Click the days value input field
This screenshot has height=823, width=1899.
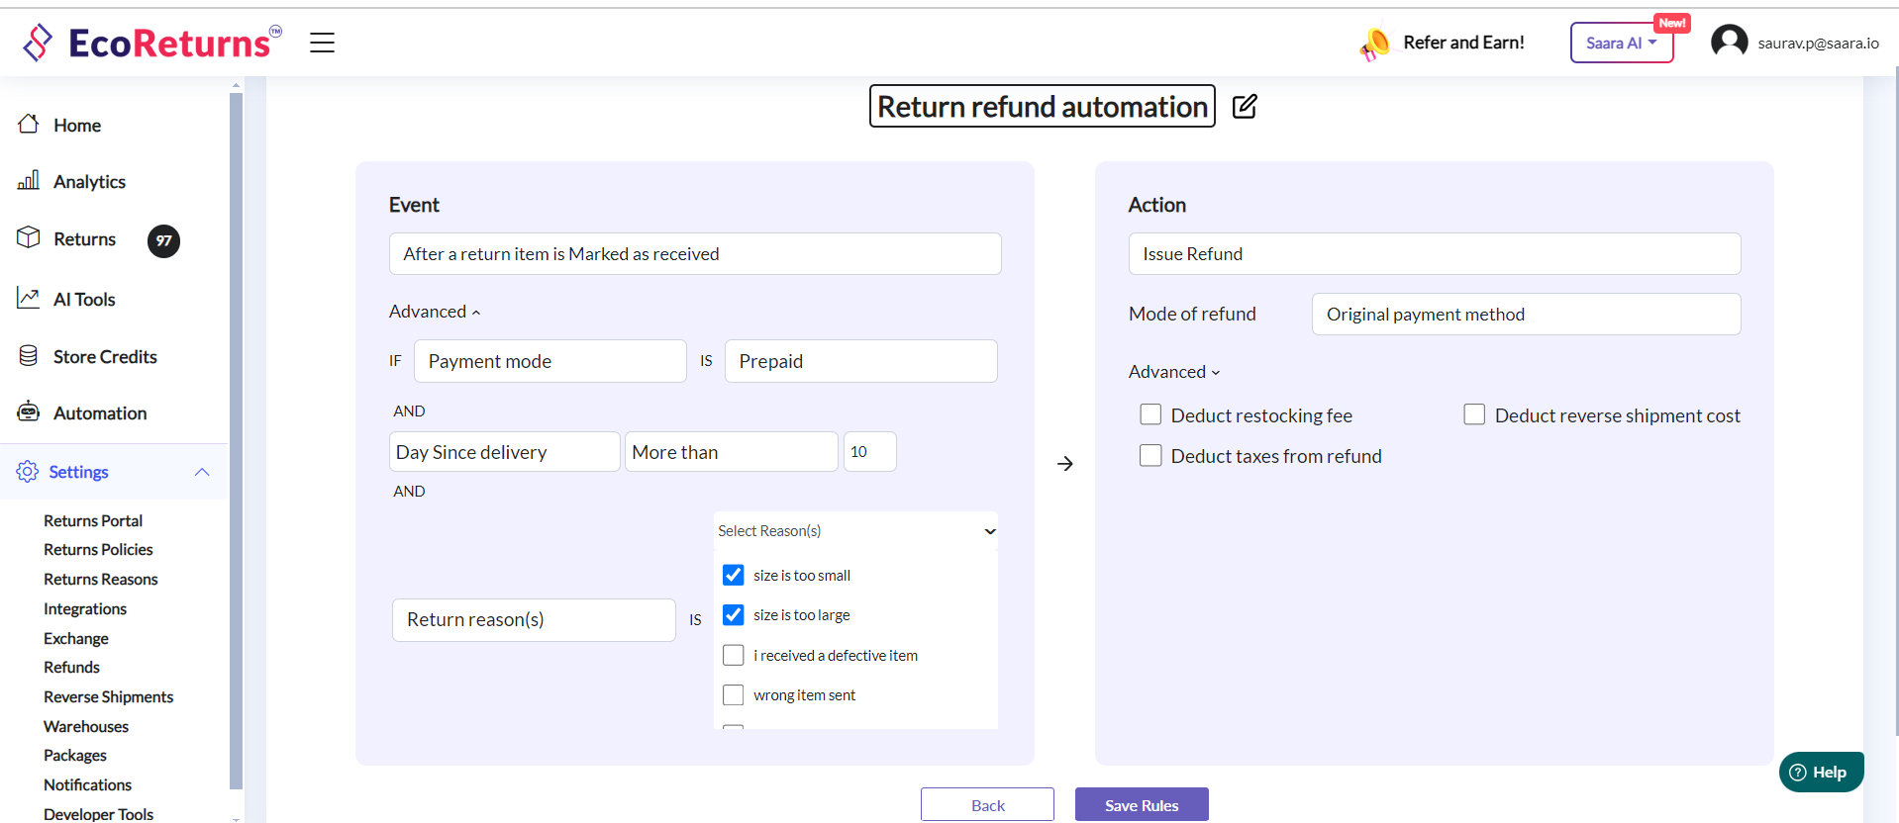click(x=869, y=452)
